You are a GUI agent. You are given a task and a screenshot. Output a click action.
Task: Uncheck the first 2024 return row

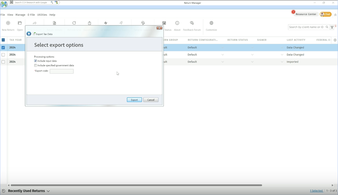(x=3, y=47)
